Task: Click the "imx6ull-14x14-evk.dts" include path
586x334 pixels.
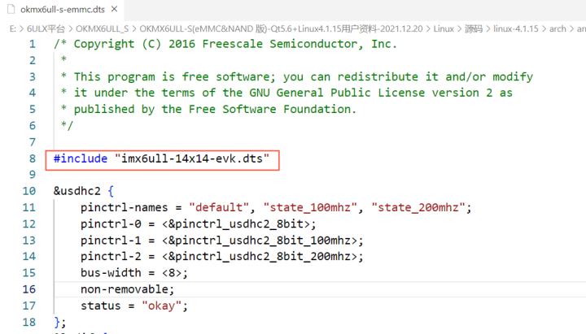Action: click(192, 158)
